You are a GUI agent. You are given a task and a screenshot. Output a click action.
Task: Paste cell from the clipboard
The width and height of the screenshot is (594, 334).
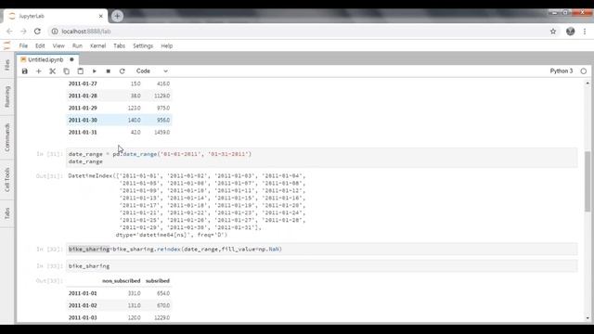81,71
